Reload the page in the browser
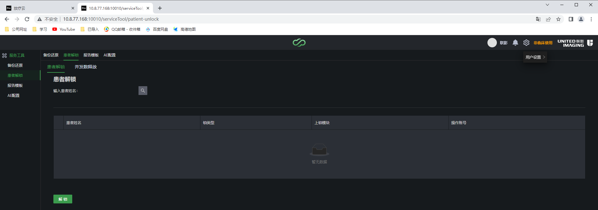The image size is (598, 210). [27, 19]
